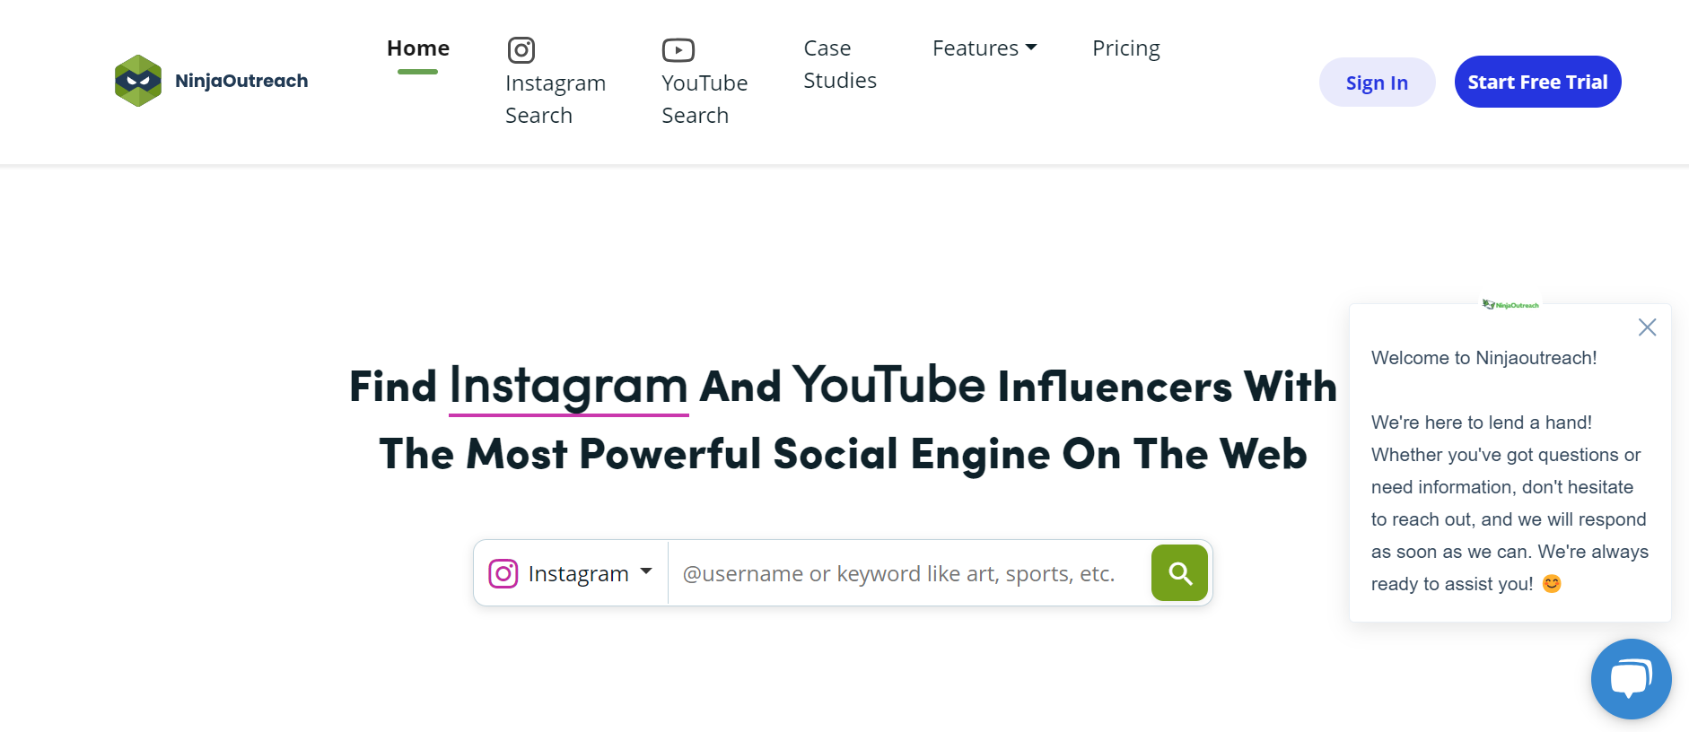Open the platform selector arrow beside Instagram
1689x732 pixels.
tap(646, 571)
